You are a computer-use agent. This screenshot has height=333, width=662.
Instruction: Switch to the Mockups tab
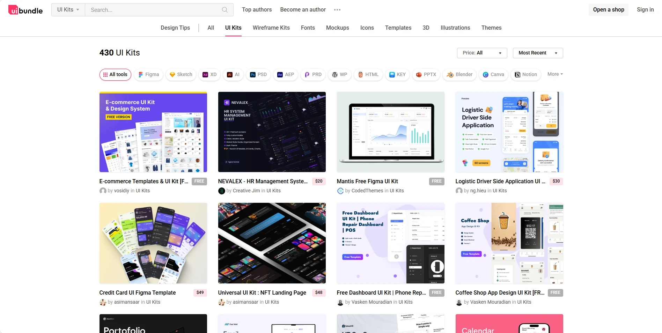click(x=337, y=28)
